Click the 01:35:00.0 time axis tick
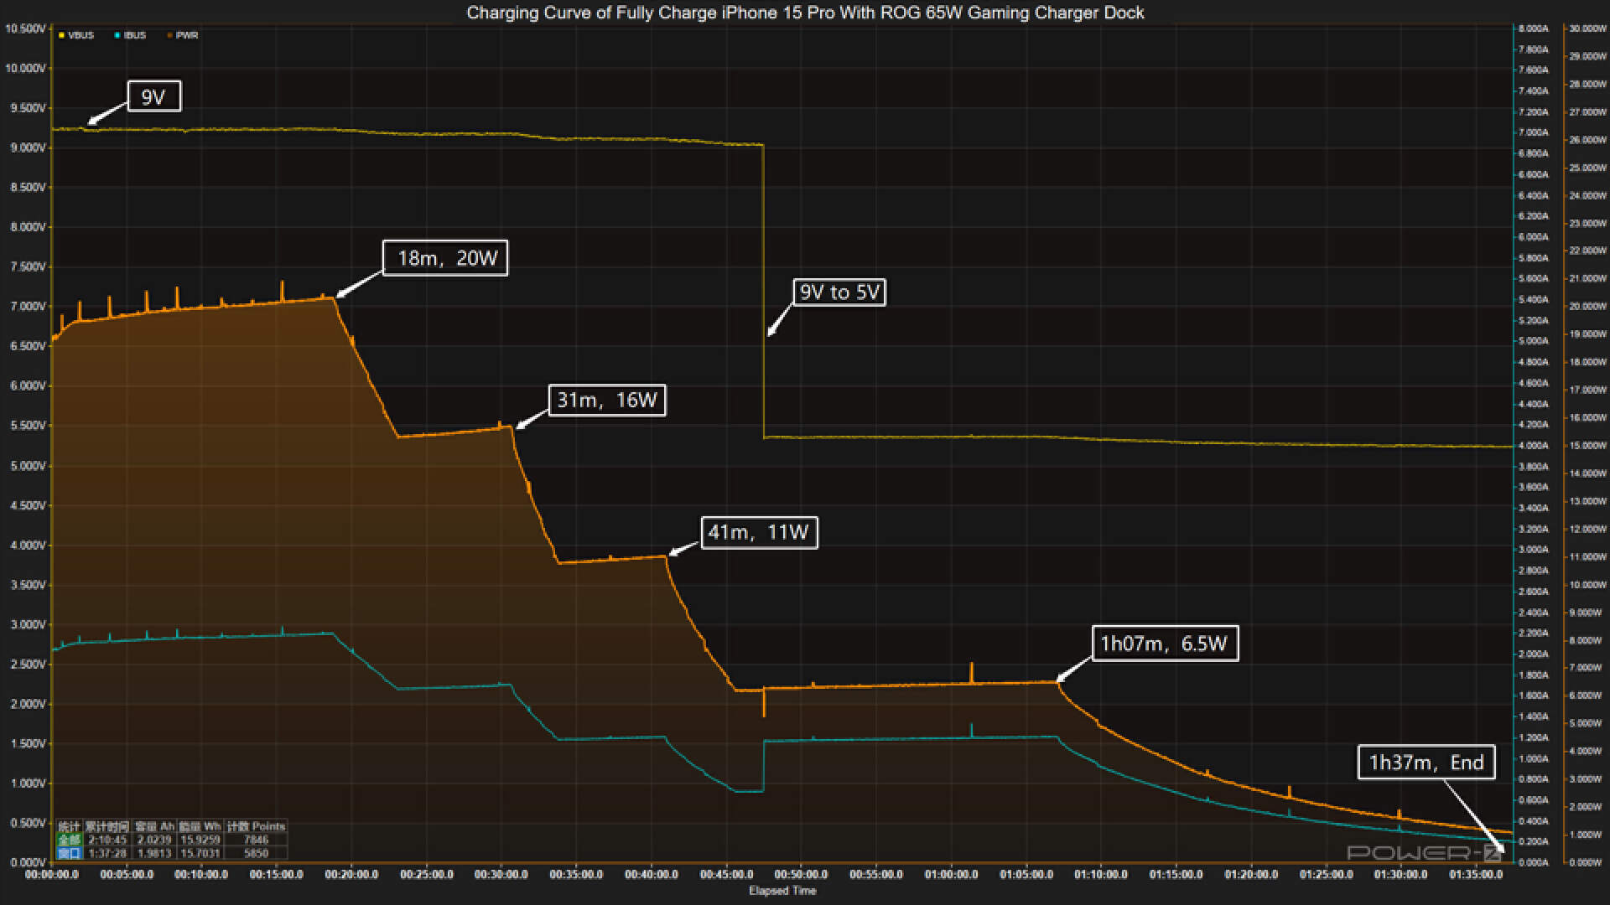 pyautogui.click(x=1476, y=875)
